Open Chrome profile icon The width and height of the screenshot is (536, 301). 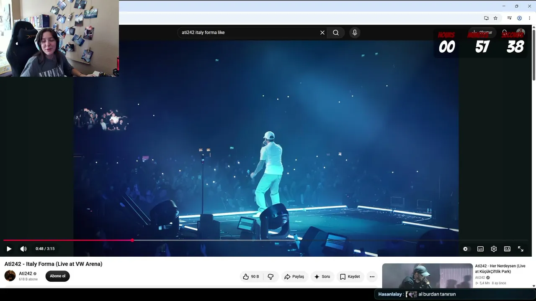coord(519,18)
